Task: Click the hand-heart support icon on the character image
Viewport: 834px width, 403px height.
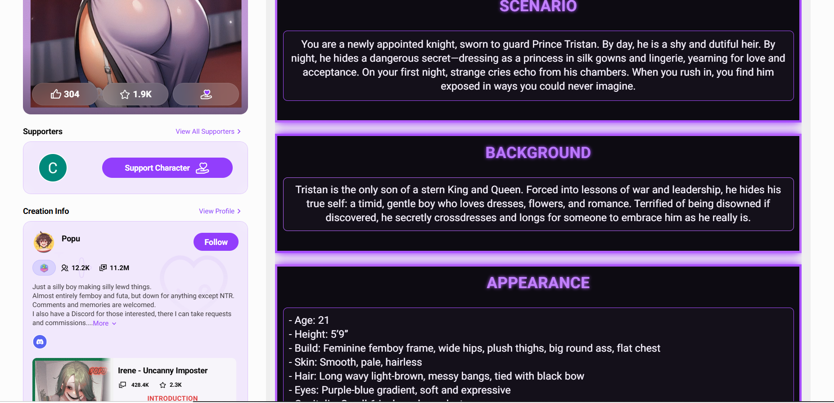Action: click(206, 94)
